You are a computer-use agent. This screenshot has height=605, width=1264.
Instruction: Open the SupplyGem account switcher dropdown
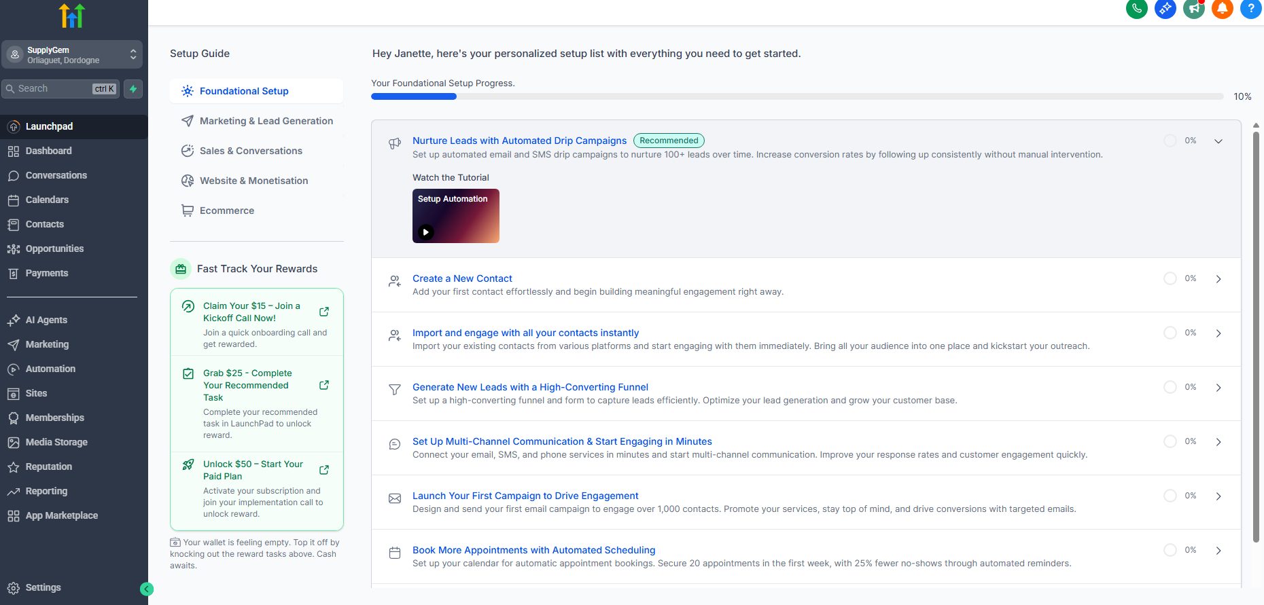click(72, 54)
